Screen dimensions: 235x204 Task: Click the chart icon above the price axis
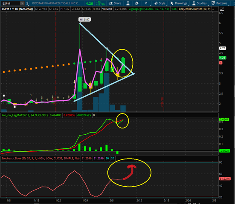point(222,9)
